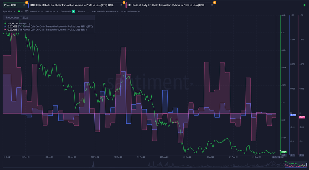
Task: Open the green line color picker
Action: coord(19,11)
